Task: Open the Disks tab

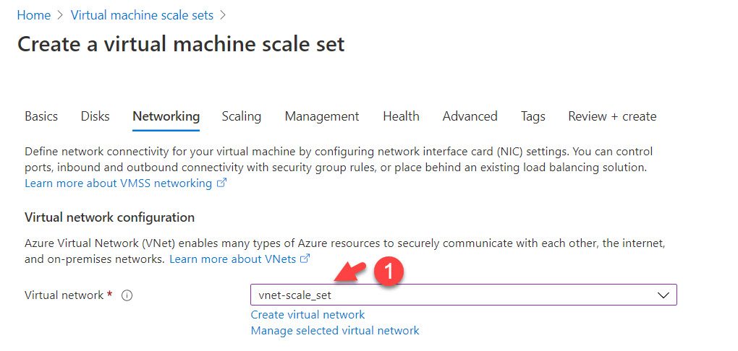Action: [95, 116]
